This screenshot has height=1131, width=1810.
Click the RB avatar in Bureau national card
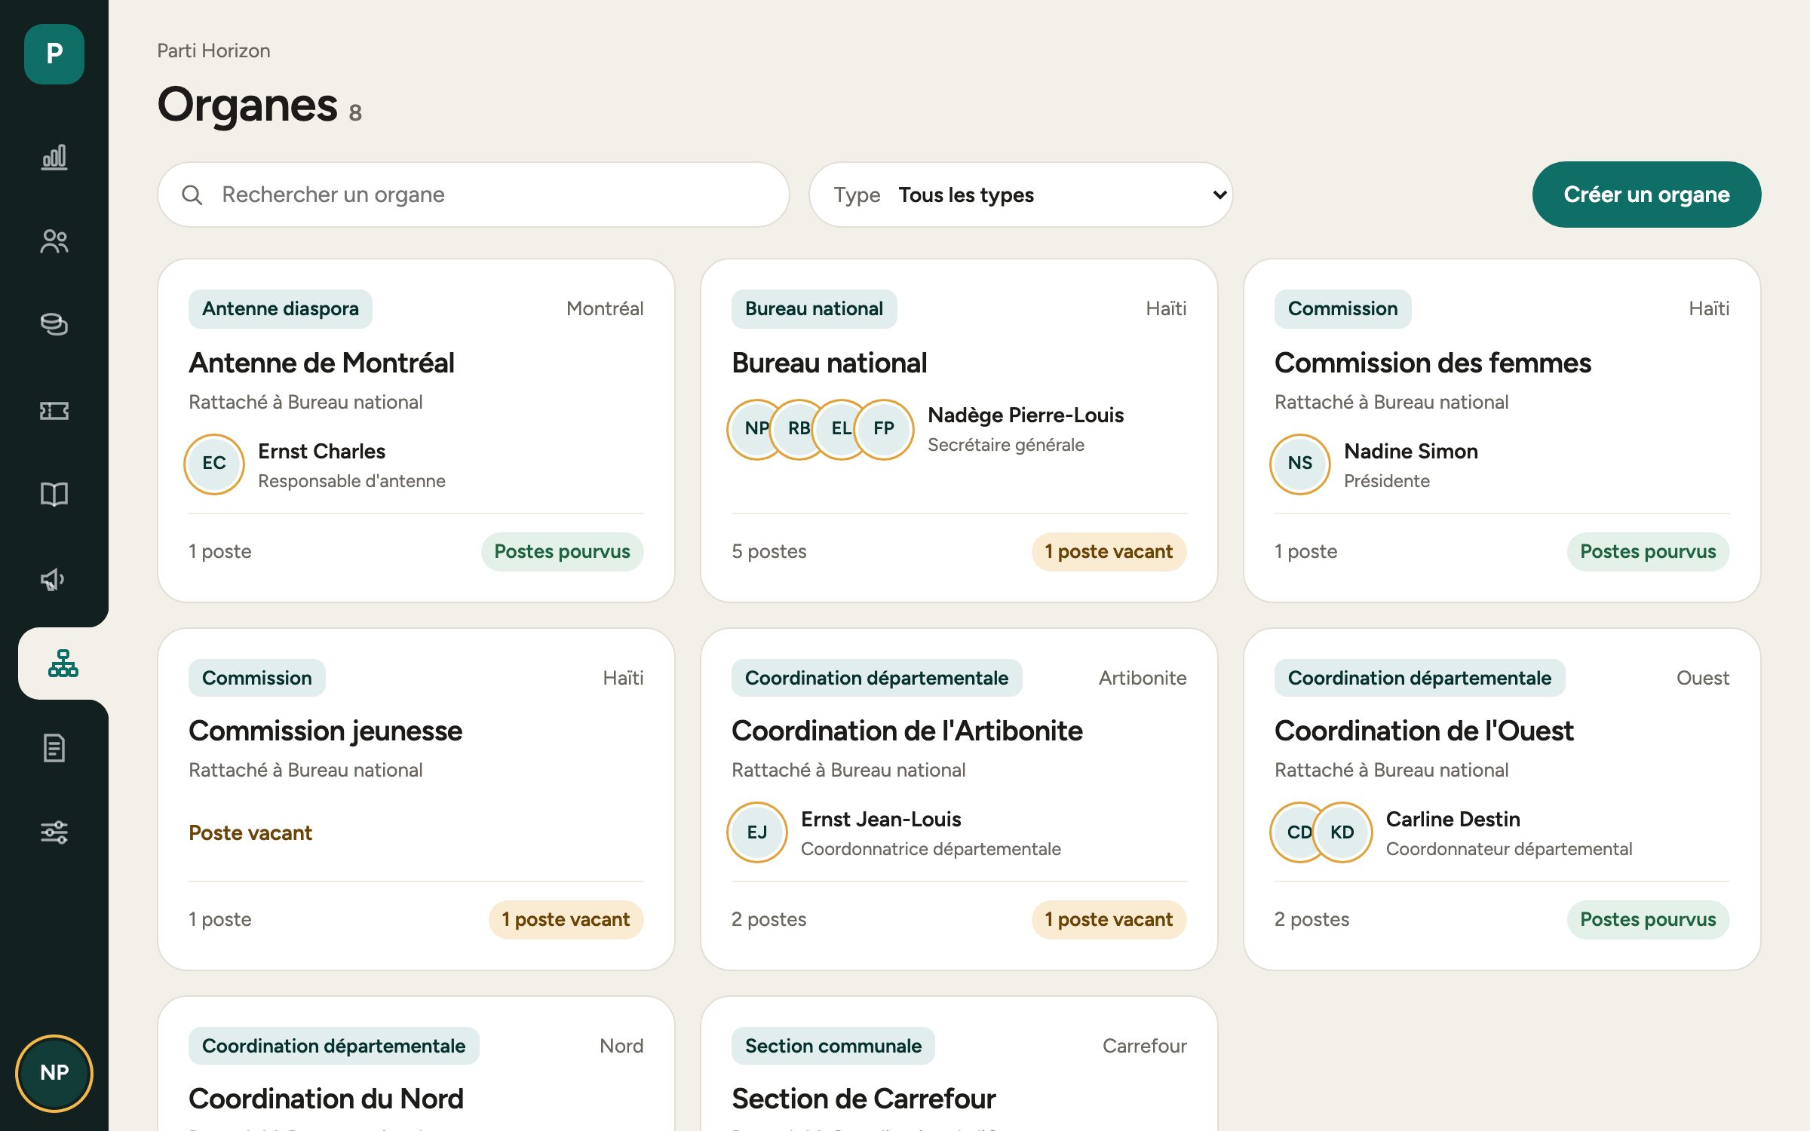point(799,429)
